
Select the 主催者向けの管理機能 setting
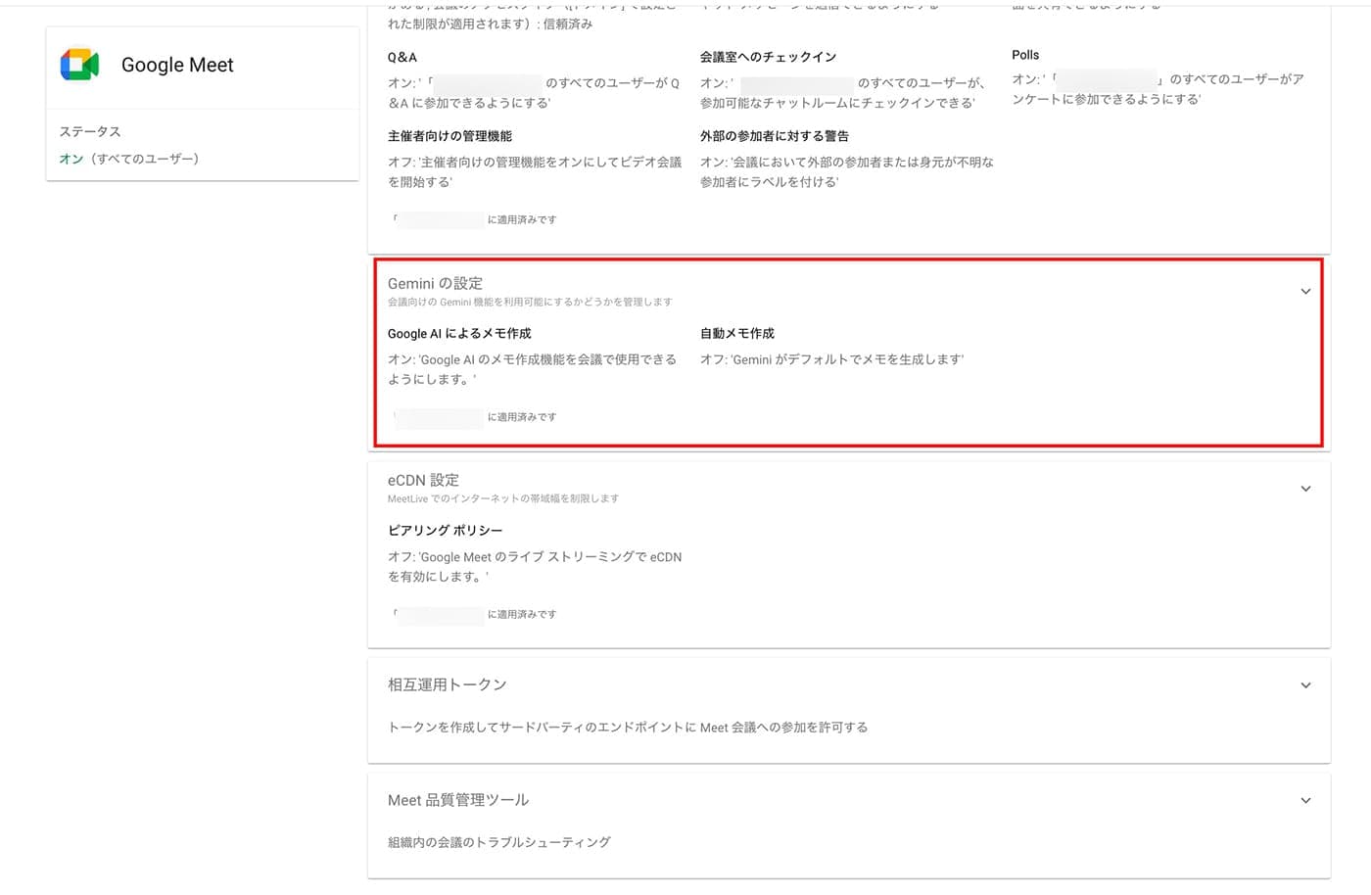(449, 136)
